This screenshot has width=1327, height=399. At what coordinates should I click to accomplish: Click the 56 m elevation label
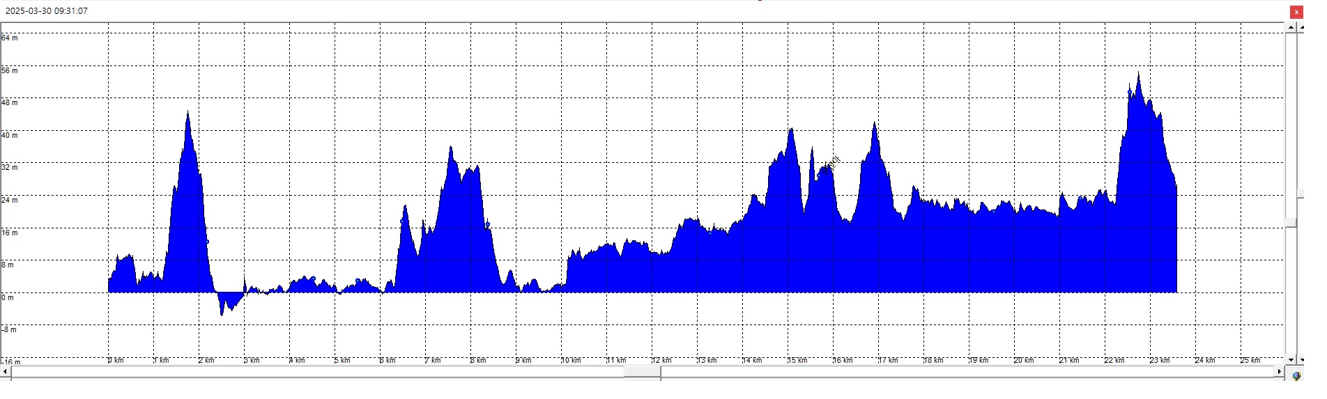point(10,70)
